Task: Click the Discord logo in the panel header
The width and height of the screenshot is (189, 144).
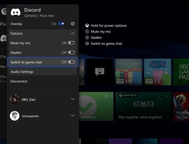Action: click(15, 12)
